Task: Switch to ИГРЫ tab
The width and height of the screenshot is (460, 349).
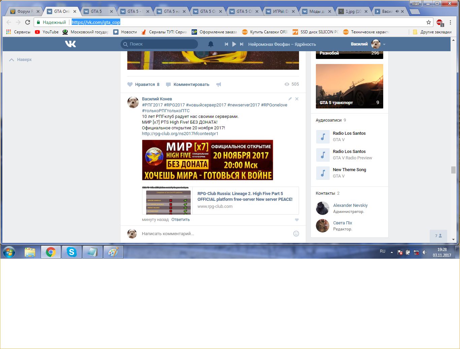Action: click(x=280, y=11)
